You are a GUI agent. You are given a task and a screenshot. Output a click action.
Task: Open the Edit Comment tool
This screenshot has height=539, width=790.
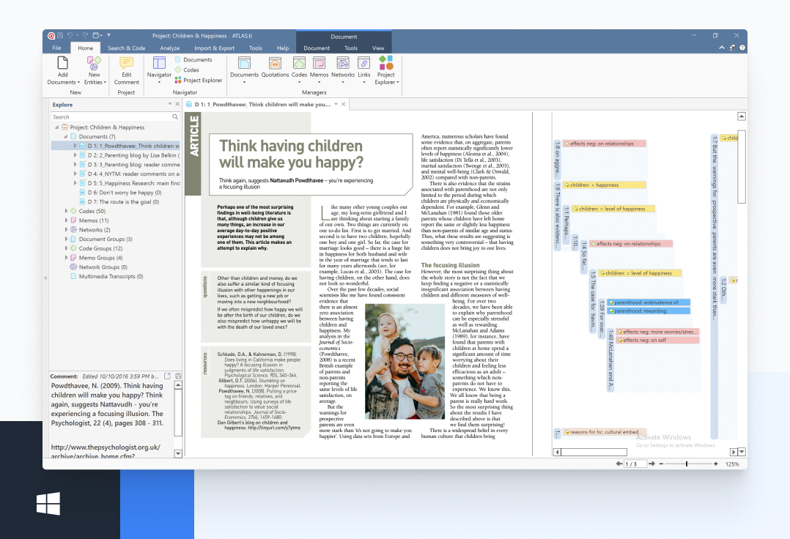(x=126, y=64)
